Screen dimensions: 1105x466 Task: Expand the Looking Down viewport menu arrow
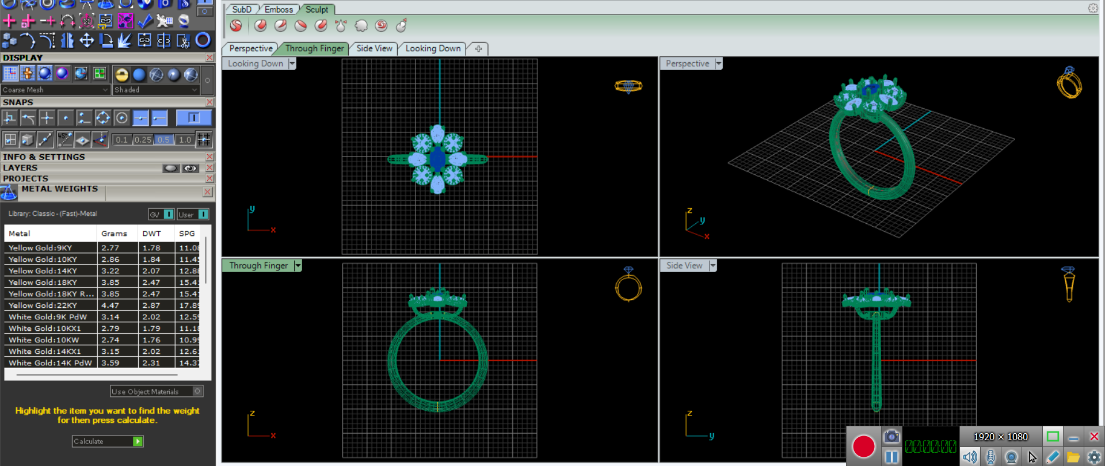click(292, 64)
